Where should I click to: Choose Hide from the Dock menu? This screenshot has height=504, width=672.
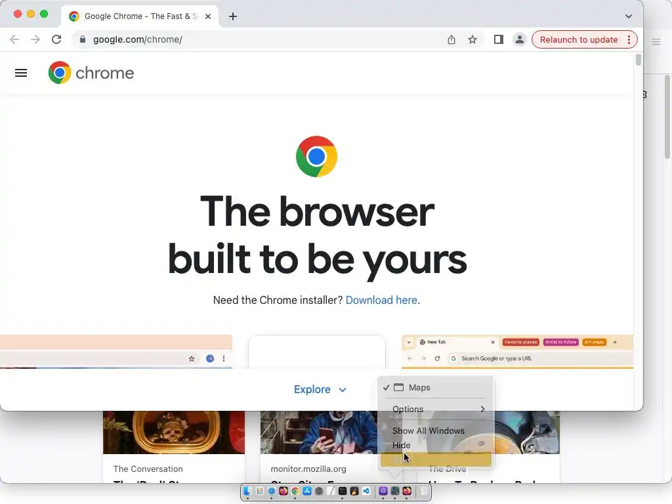[x=436, y=446]
